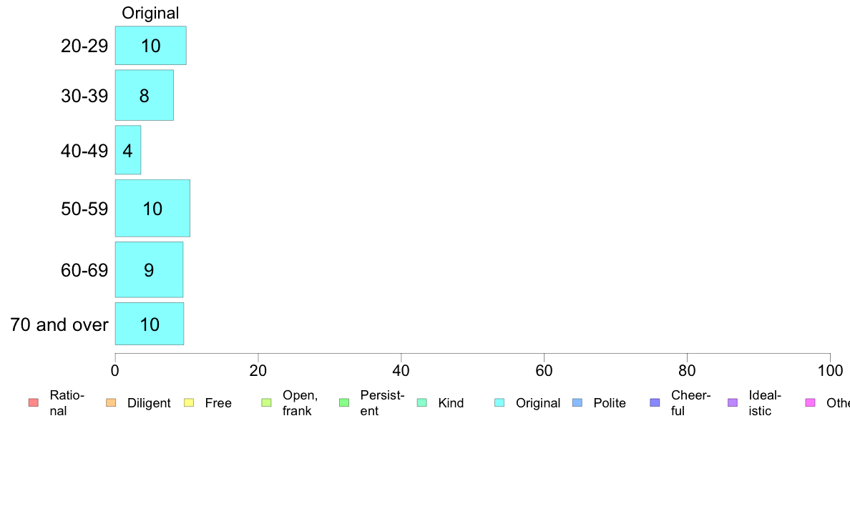Click the Other legend pink swatch

coord(811,402)
